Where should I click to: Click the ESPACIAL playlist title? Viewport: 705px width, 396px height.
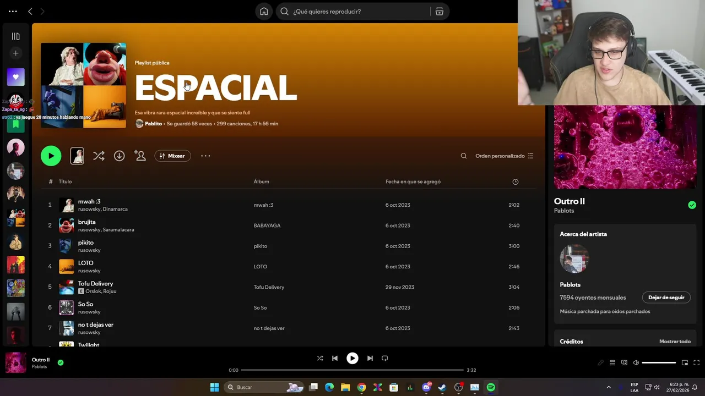[216, 88]
